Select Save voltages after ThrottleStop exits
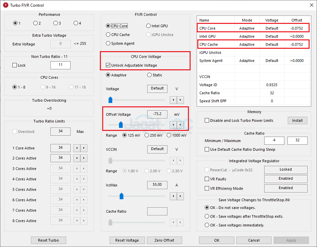Screen dimensions: 317x247 pyautogui.click(x=244, y=216)
